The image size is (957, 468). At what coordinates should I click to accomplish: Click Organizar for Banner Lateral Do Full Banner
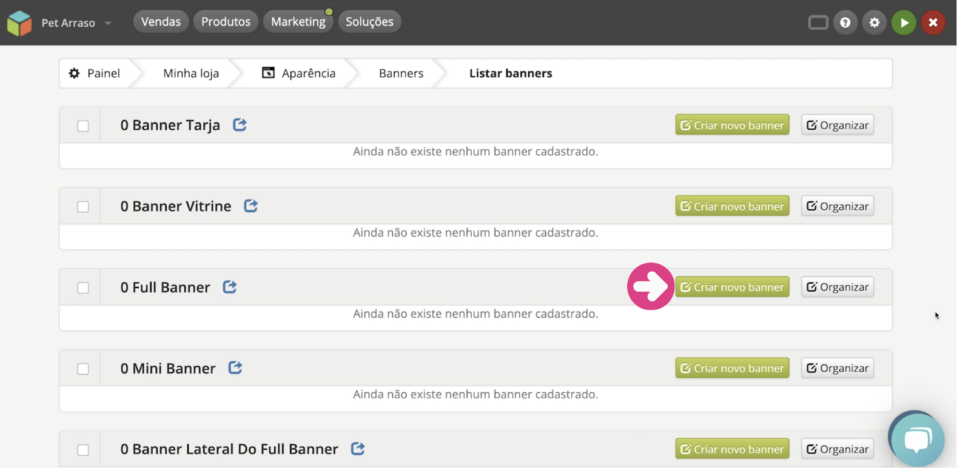click(838, 449)
